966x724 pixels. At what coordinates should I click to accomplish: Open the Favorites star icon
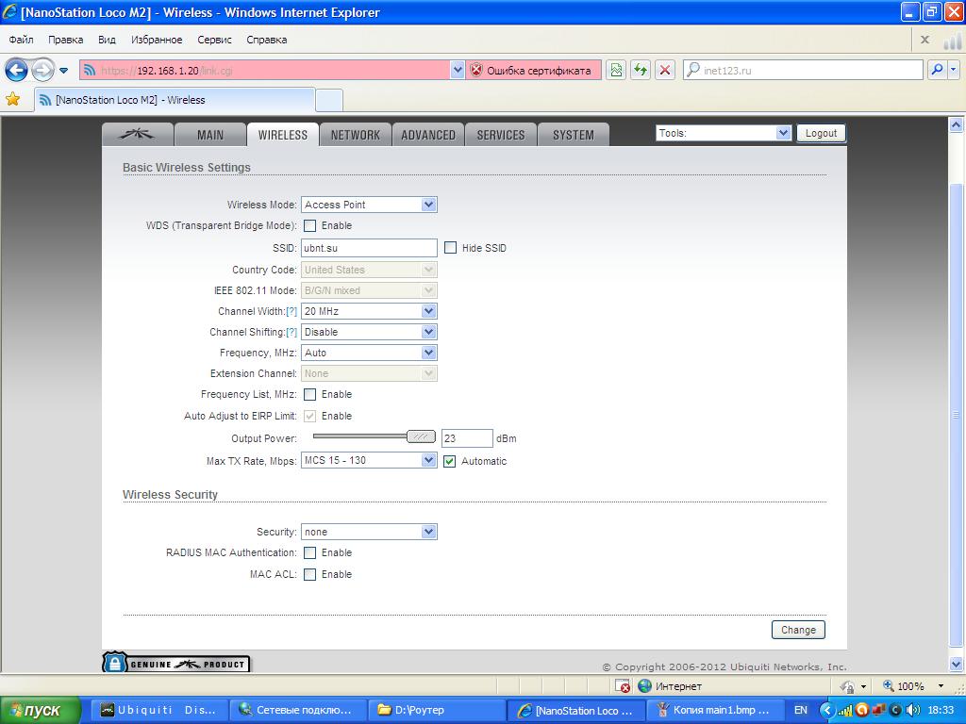point(13,99)
